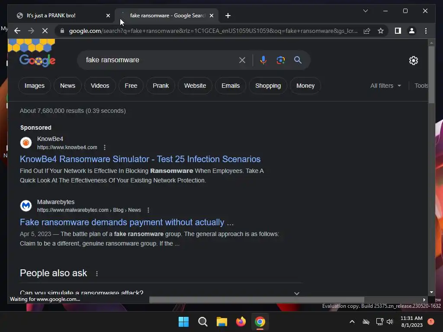Expand the All filters dropdown
Viewport: 443px width, 332px height.
coord(385,86)
